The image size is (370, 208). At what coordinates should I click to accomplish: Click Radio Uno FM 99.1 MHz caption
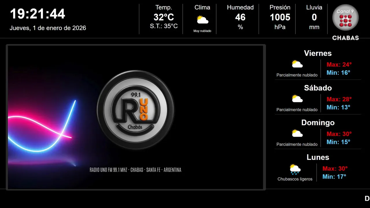tap(136, 170)
